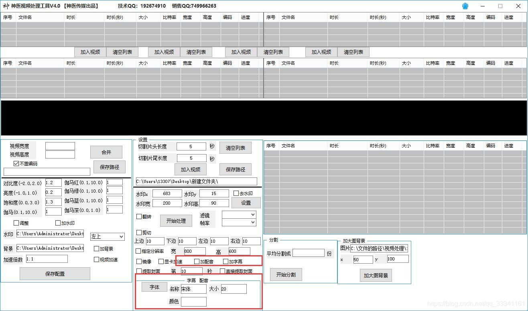The height and width of the screenshot is (311, 528).
Task: Click the 名称 font name field showing 宋体
Action: 193,289
